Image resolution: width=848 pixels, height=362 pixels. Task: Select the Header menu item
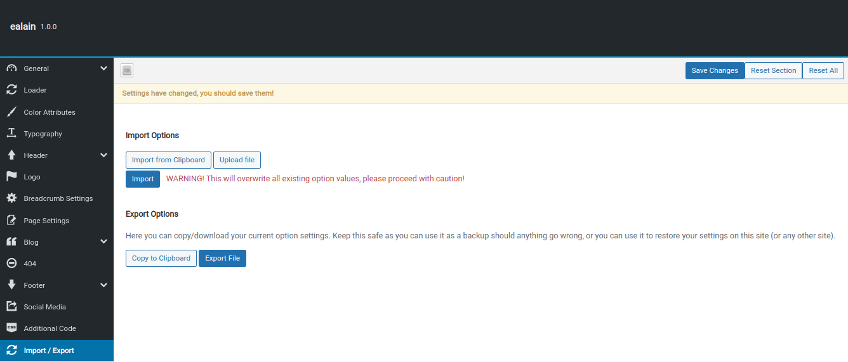[x=56, y=155]
